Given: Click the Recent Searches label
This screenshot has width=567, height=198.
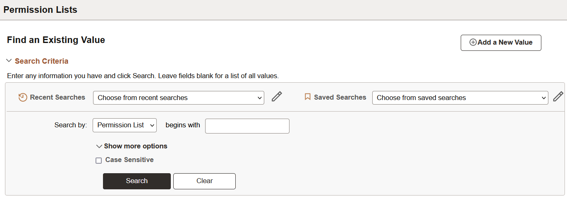Looking at the screenshot, I should tap(57, 98).
